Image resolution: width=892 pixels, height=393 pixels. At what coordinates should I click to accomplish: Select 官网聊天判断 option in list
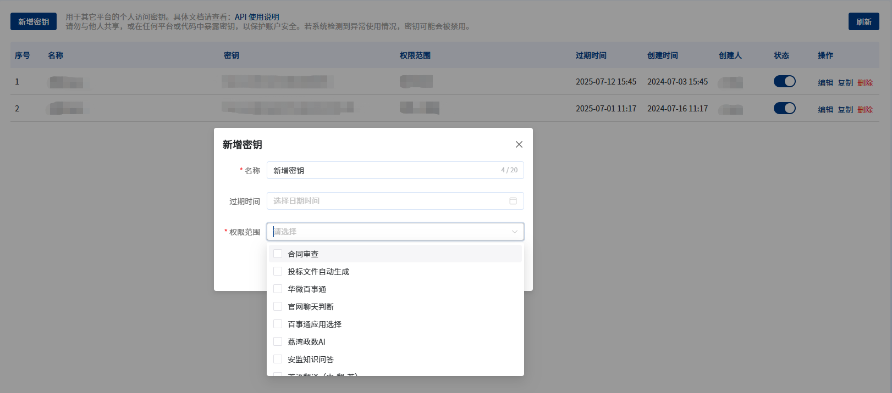(311, 307)
